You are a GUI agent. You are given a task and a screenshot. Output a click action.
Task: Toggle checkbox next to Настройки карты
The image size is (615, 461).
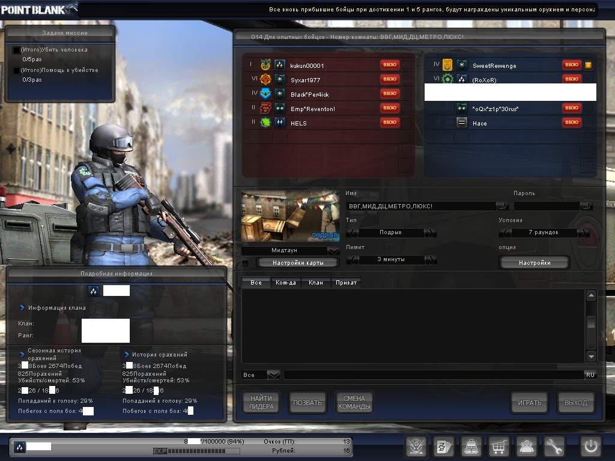tap(245, 263)
